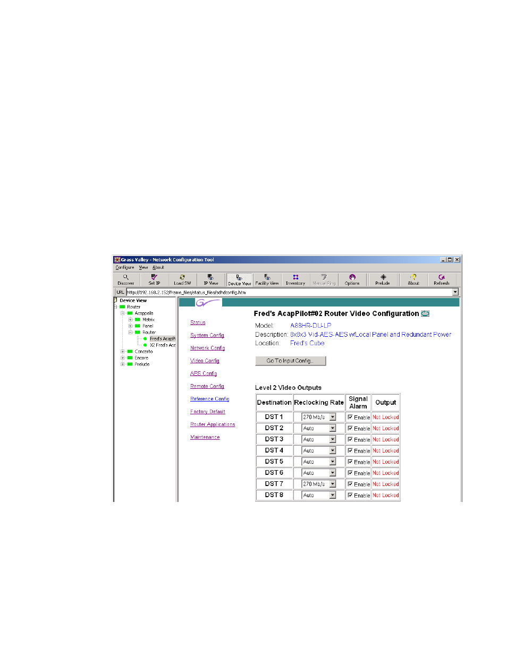
Task: Refresh the device page
Action: 442,279
